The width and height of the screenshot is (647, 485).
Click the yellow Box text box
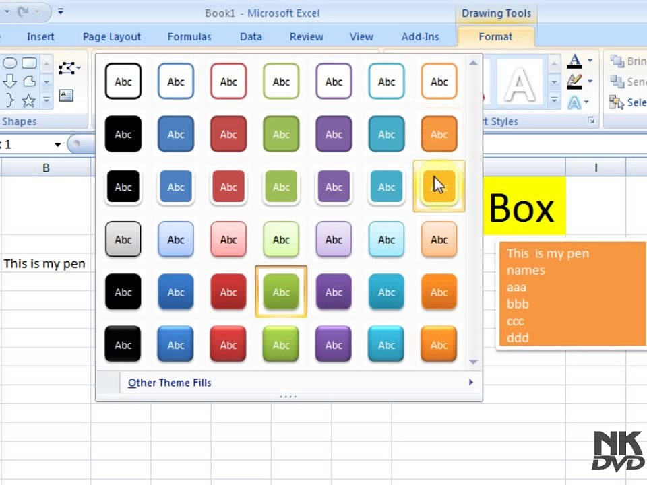(524, 206)
